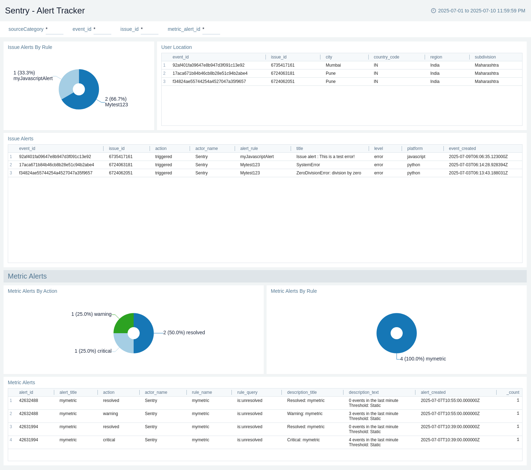
Task: Click event f34824ae55744254a4527047a35f9657 in Issue Alerts
Action: [56, 173]
